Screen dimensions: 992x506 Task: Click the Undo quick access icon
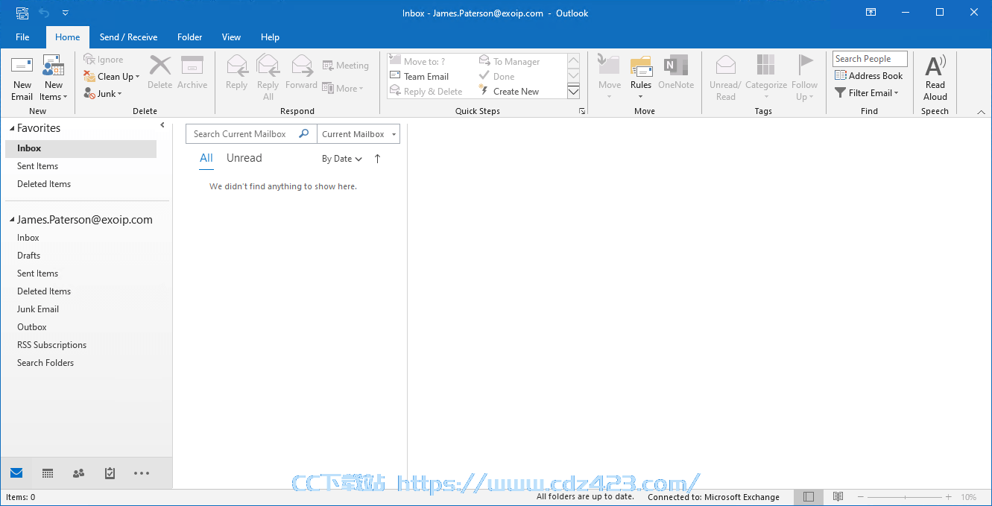tap(44, 13)
